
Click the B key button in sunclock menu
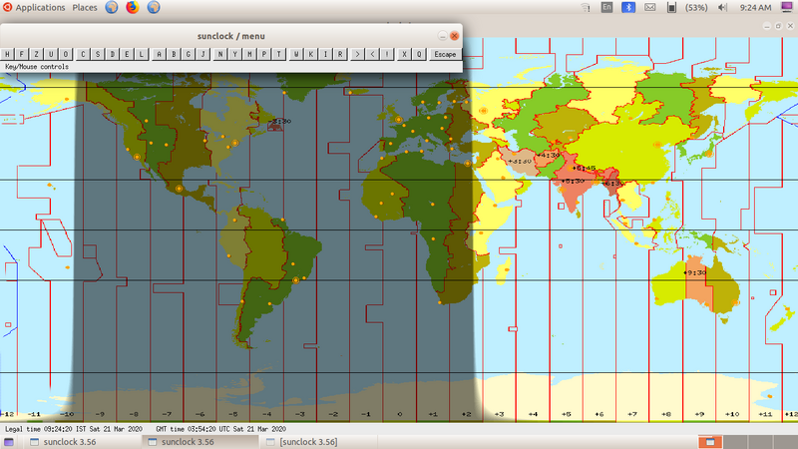[174, 54]
